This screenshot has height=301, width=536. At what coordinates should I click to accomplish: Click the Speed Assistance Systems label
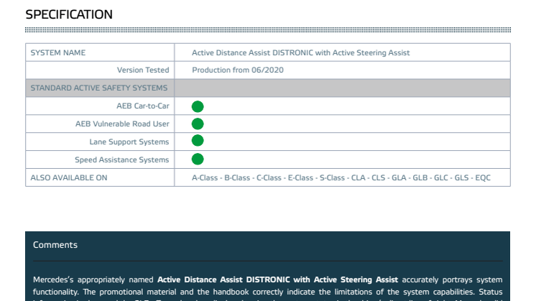click(x=121, y=159)
